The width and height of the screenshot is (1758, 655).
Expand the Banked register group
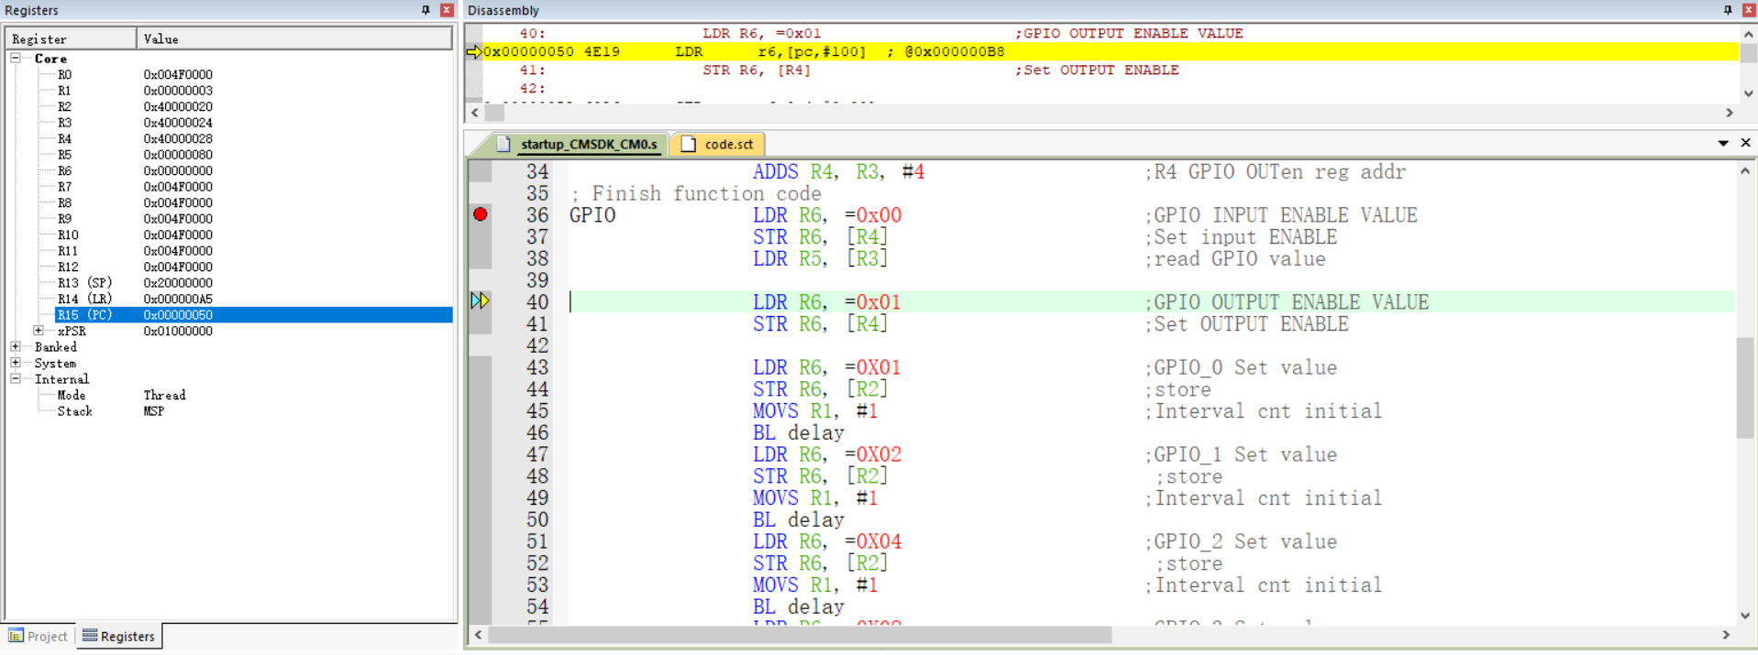[x=16, y=347]
